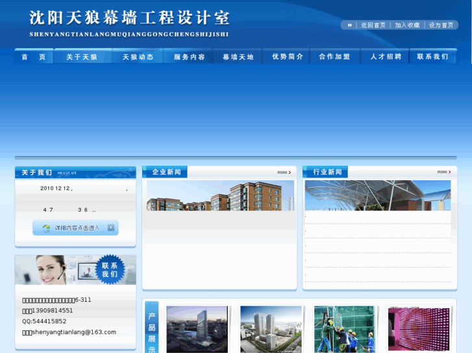Click the phone number 13909814551
The image size is (472, 353).
(x=53, y=311)
